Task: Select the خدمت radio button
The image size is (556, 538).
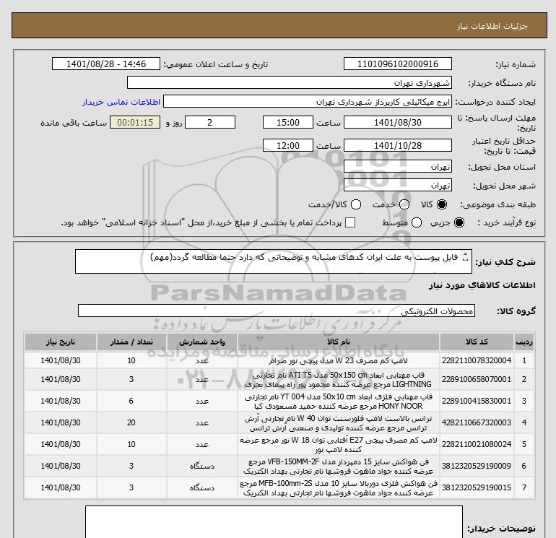Action: 404,204
